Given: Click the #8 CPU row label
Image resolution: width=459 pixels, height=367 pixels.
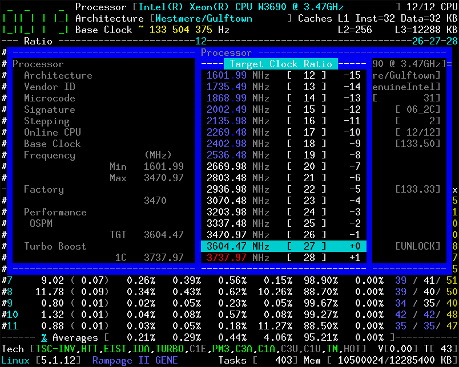Looking at the screenshot, I should tap(7, 292).
